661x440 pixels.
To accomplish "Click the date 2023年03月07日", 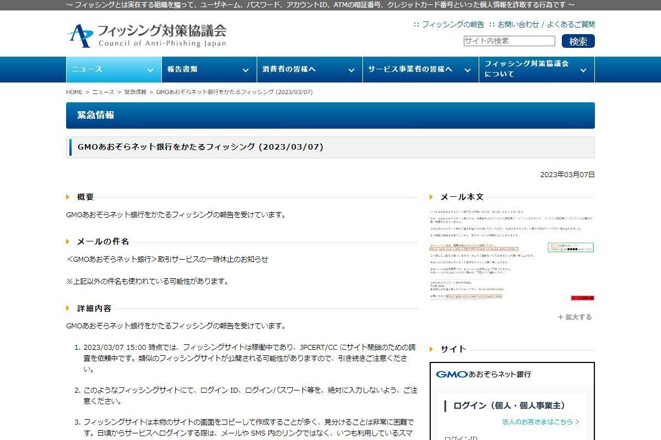I will click(567, 174).
